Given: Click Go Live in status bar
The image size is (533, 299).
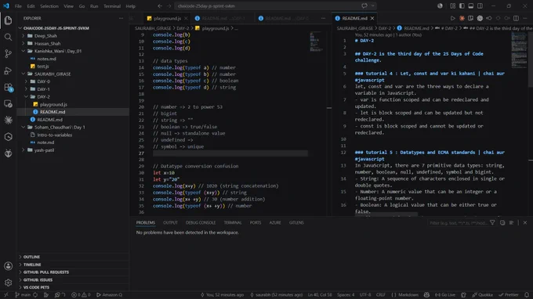Looking at the screenshot, I should 445,294.
